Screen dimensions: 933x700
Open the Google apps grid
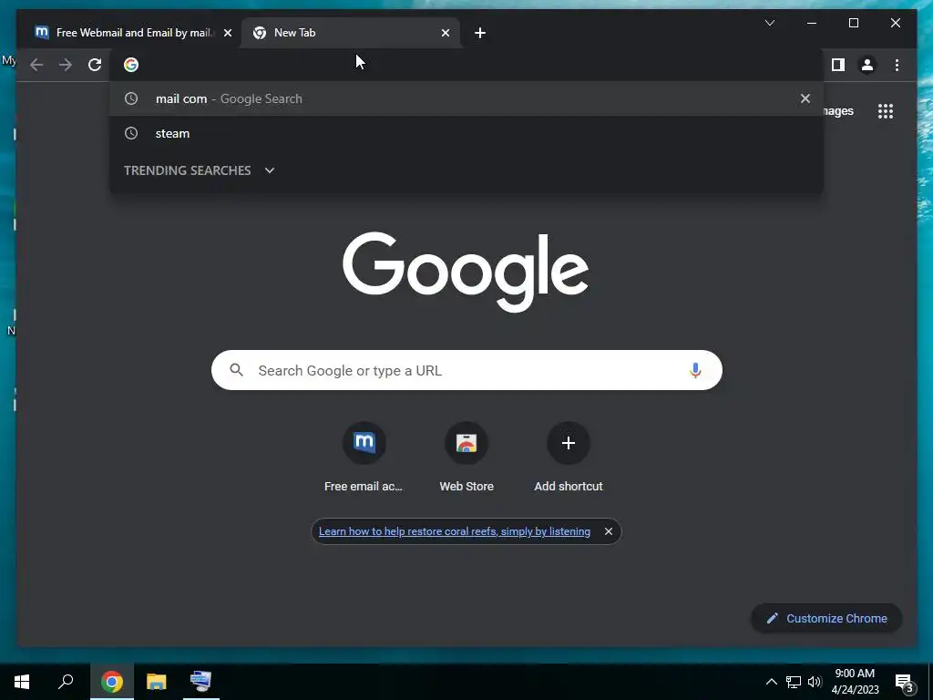tap(886, 111)
